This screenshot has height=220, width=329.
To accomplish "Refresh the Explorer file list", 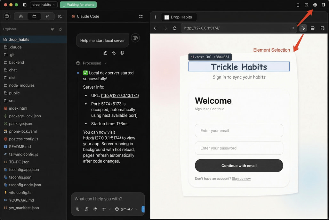I will (60, 29).
